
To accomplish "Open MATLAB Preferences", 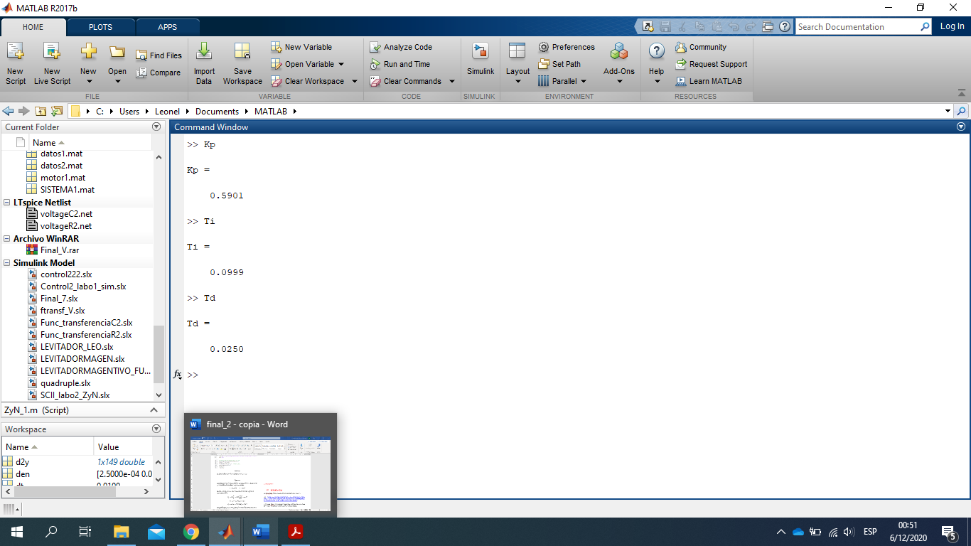I will [567, 47].
